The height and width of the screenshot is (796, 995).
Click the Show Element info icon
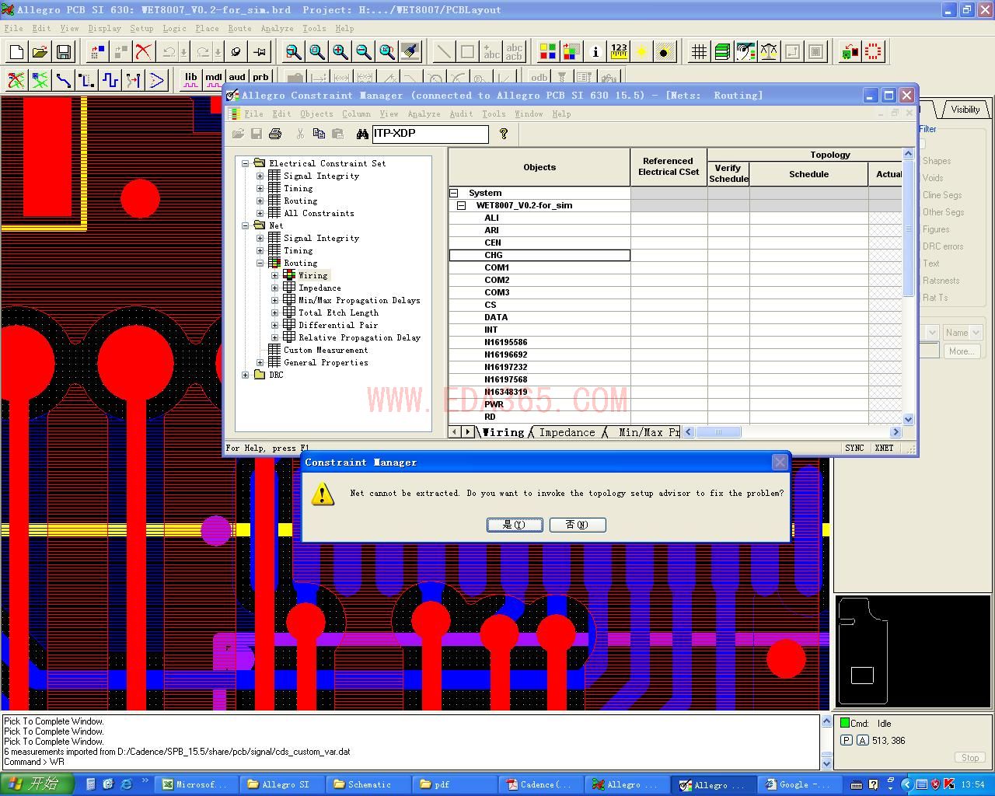pos(595,52)
